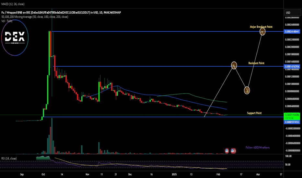Click the 0.00020000000 price scale value
The height and width of the screenshot is (178, 302).
tap(292, 47)
